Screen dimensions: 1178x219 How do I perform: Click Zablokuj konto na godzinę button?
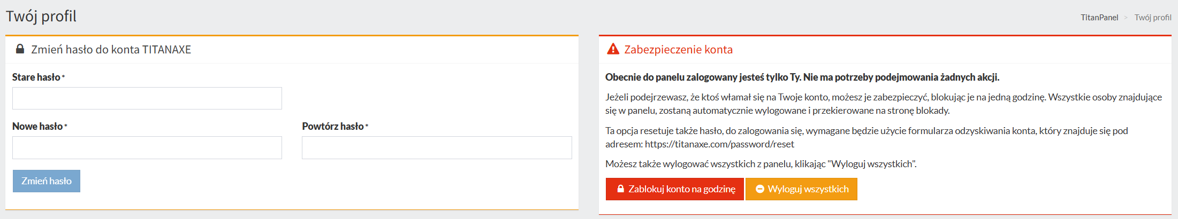(675, 189)
